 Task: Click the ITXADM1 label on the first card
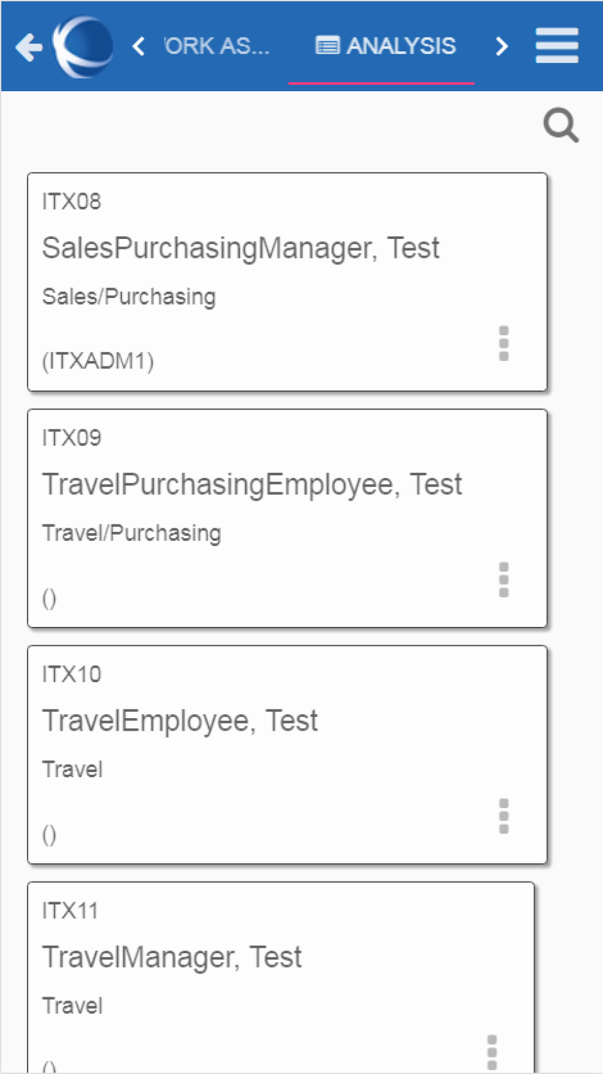click(x=98, y=361)
